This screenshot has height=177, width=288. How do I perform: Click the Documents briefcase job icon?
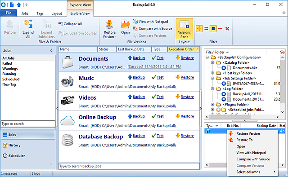68,62
